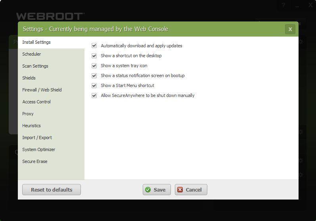Uncheck Show a Start Menu shortcut
This screenshot has height=221, width=316.
tap(94, 85)
